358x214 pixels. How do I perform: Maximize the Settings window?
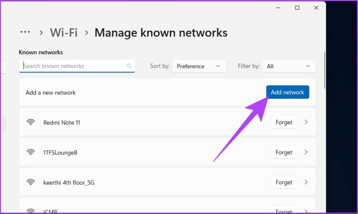[297, 8]
